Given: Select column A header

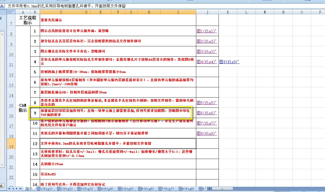Looking at the screenshot, I should (23, 12).
